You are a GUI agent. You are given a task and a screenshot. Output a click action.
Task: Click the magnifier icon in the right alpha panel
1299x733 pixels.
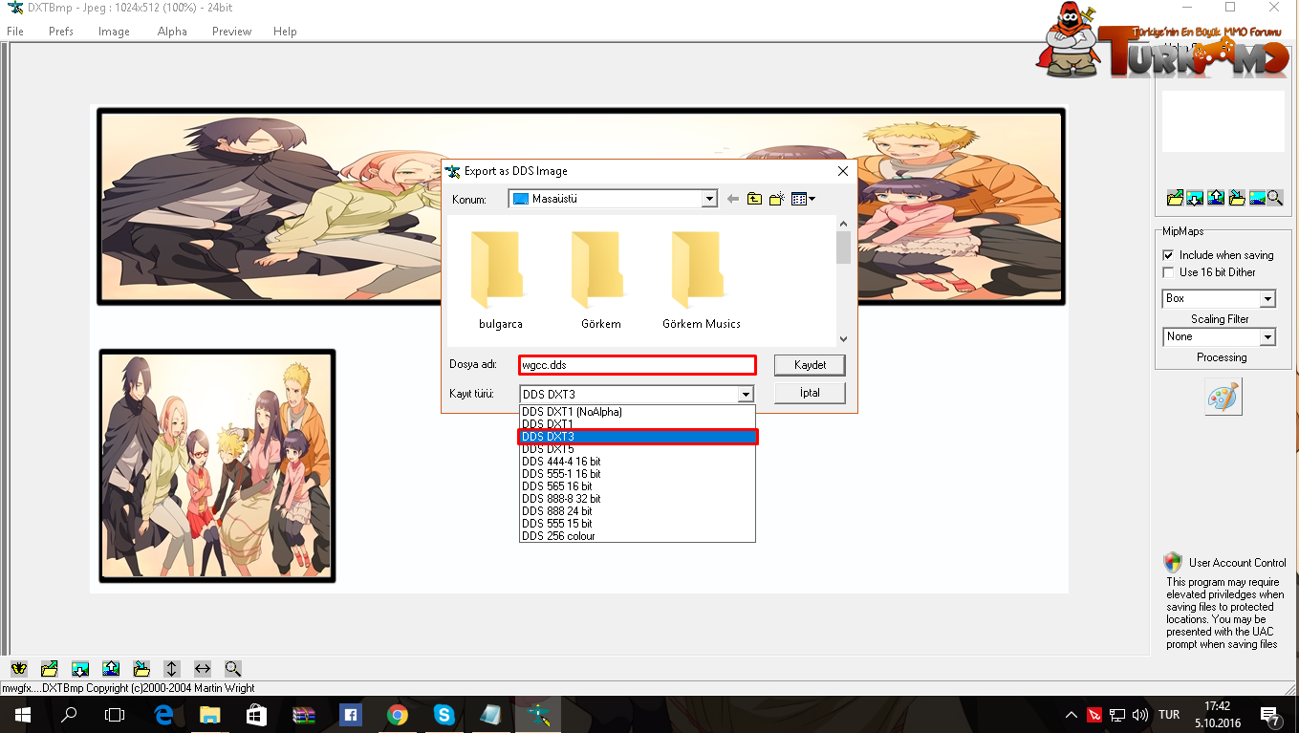(1275, 198)
